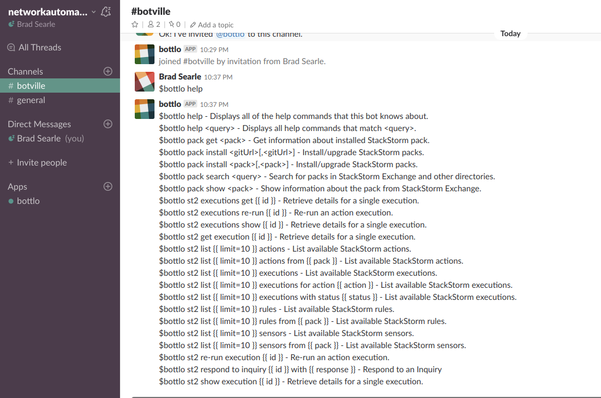Image resolution: width=601 pixels, height=398 pixels.
Task: Open Channels section header
Action: point(25,72)
